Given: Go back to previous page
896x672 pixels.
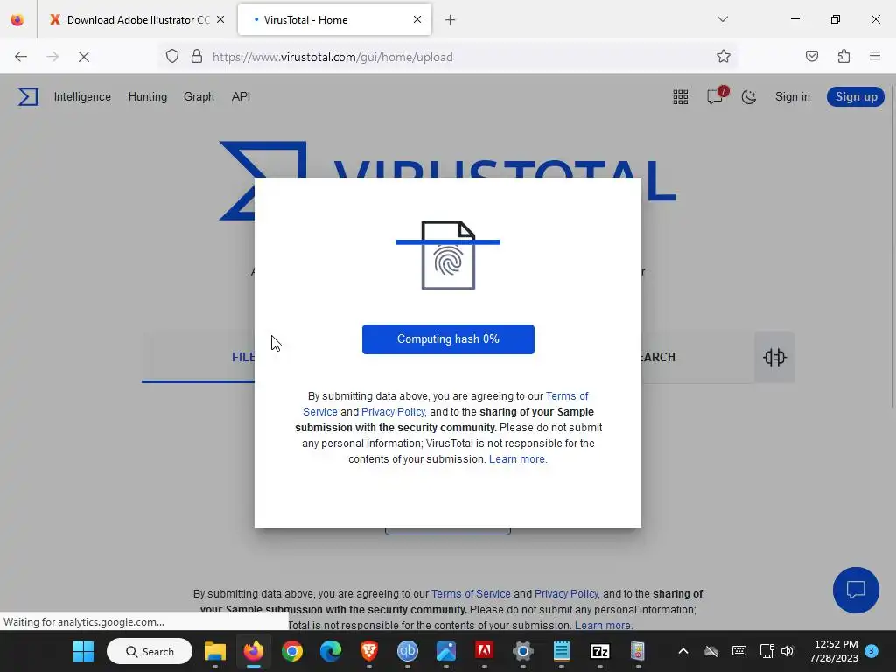Looking at the screenshot, I should click(21, 57).
